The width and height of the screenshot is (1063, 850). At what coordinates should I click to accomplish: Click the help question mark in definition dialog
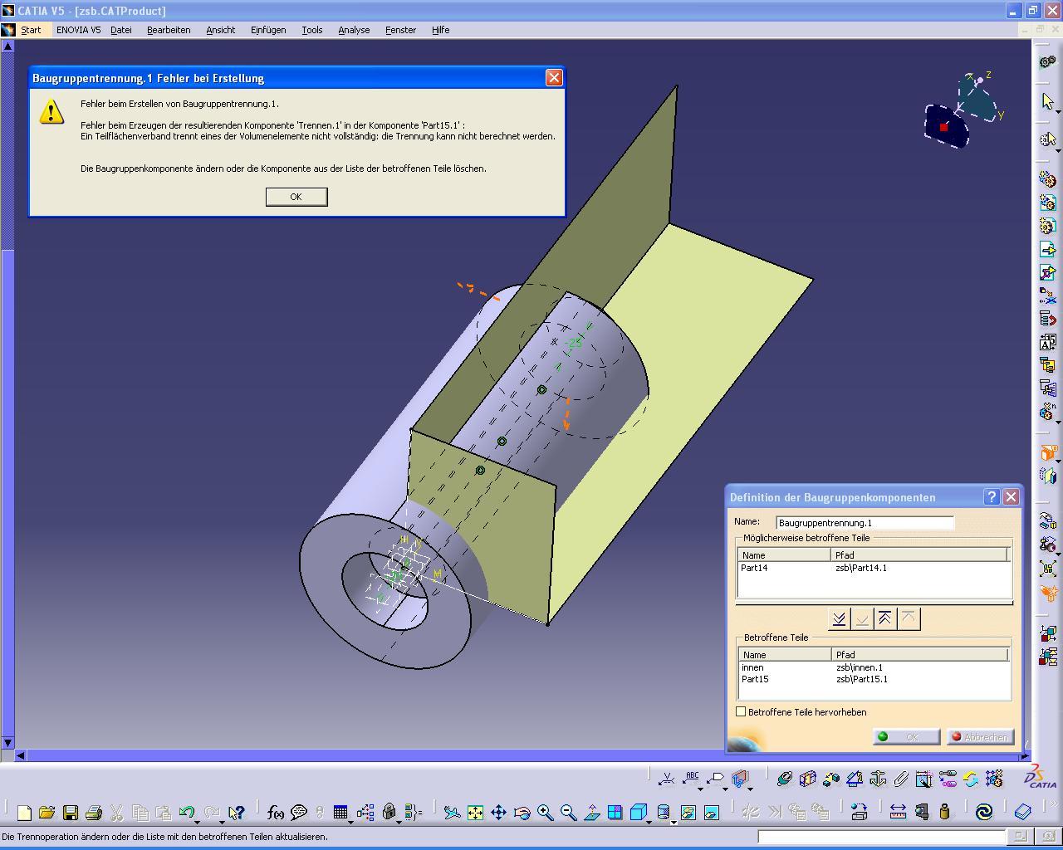click(992, 497)
